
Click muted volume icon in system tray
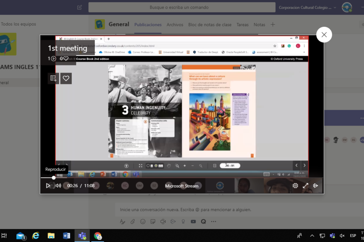tap(342, 236)
